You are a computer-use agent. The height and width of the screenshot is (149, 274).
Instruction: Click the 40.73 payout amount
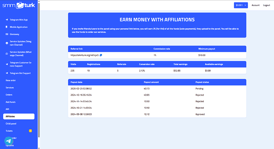[147, 89]
